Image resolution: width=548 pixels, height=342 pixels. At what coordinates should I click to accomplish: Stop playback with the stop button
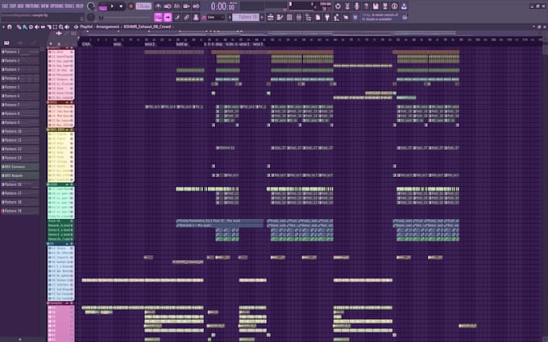pyautogui.click(x=121, y=6)
